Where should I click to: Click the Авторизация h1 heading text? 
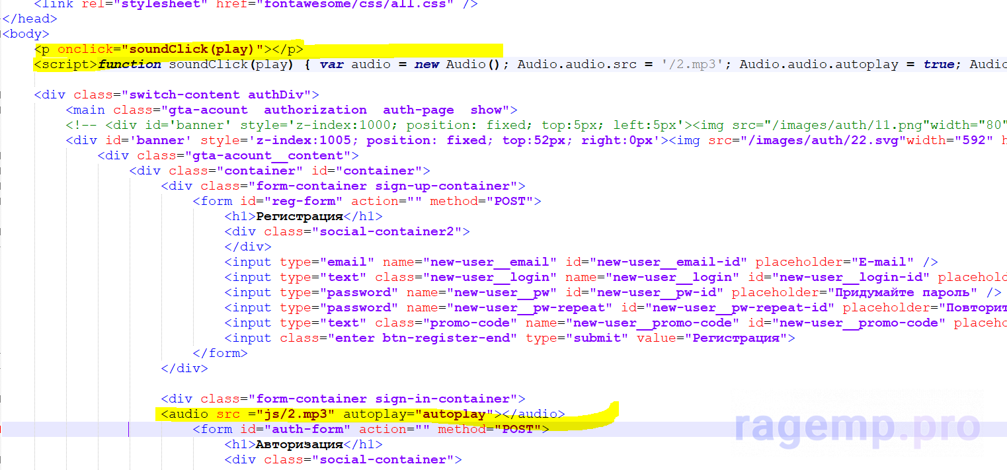pos(299,444)
